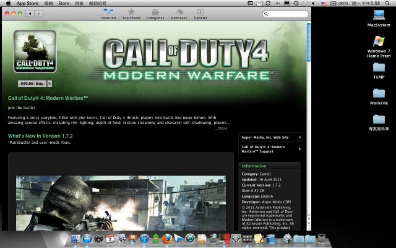Open the Top Charts section
This screenshot has height=248, width=396.
coord(131,14)
